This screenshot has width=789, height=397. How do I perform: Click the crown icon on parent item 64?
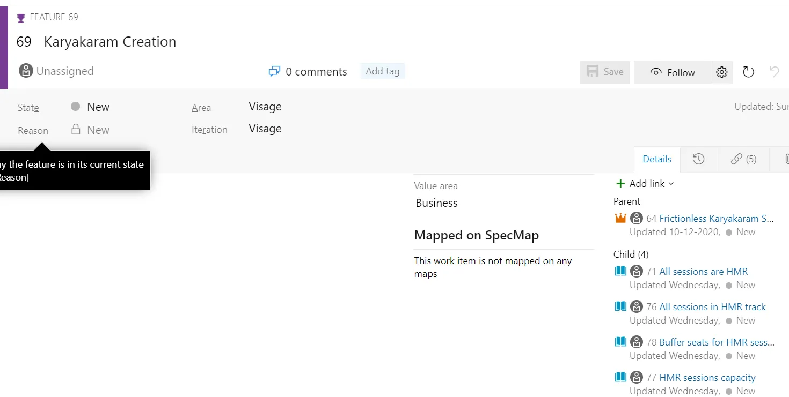620,218
